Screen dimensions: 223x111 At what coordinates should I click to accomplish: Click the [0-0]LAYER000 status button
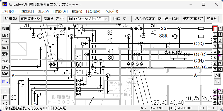click(183, 108)
